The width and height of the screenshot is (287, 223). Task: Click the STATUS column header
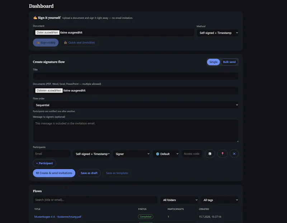coord(142,209)
